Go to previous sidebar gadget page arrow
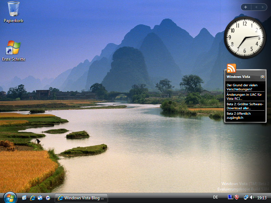 [256, 7]
